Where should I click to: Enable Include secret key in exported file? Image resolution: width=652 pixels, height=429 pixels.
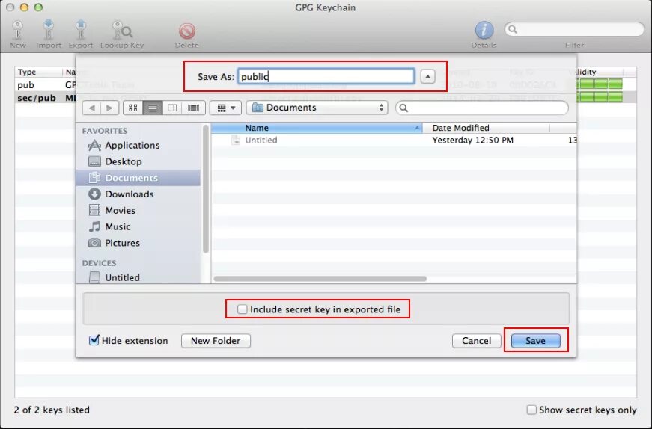pos(243,309)
